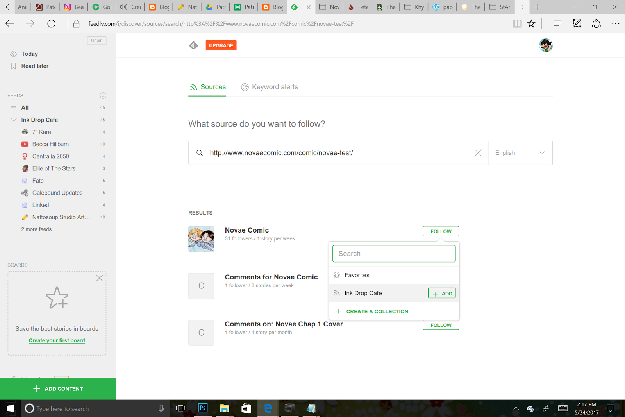The height and width of the screenshot is (417, 625).
Task: Open the Fate feed
Action: coord(38,181)
